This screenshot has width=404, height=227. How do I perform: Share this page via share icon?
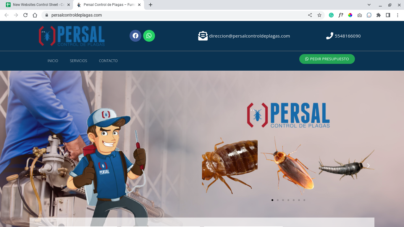(310, 15)
